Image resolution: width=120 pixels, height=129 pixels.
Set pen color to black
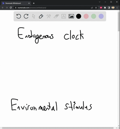click(x=78, y=16)
